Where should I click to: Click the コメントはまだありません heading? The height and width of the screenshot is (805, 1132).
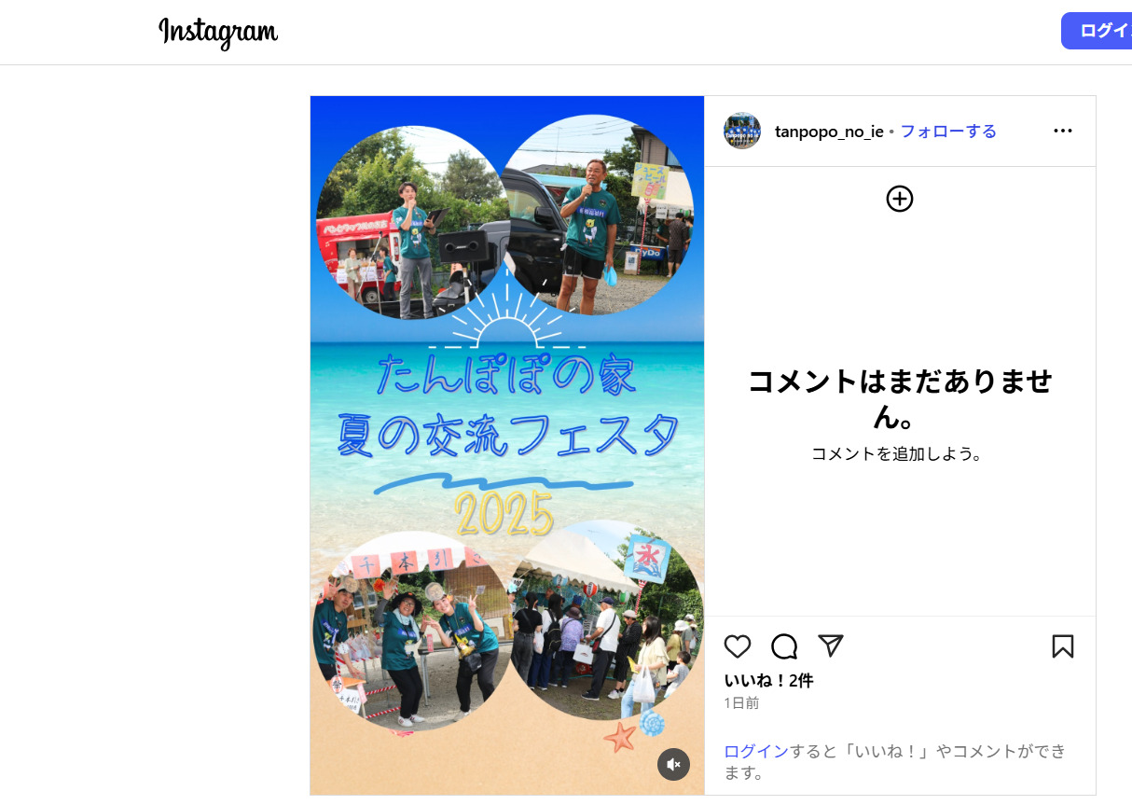click(x=900, y=397)
